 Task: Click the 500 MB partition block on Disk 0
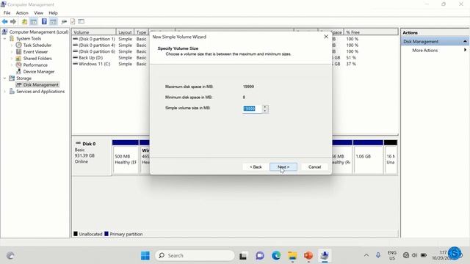126,159
